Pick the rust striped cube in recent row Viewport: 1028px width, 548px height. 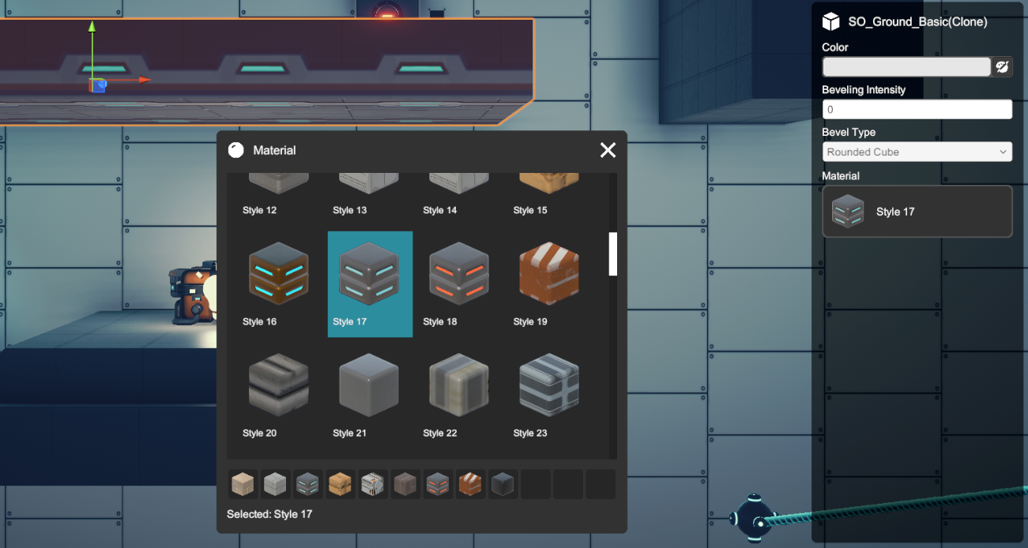[470, 484]
